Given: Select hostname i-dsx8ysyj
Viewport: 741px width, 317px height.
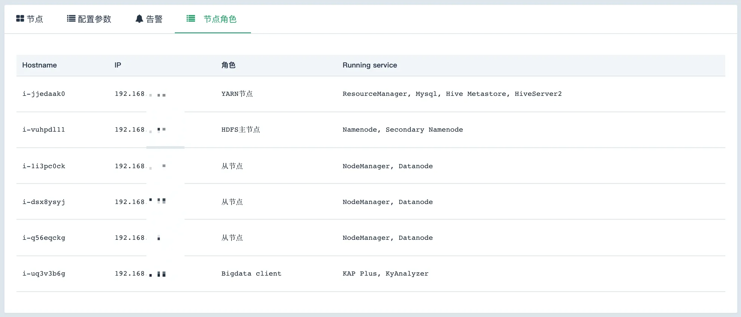Looking at the screenshot, I should [44, 202].
